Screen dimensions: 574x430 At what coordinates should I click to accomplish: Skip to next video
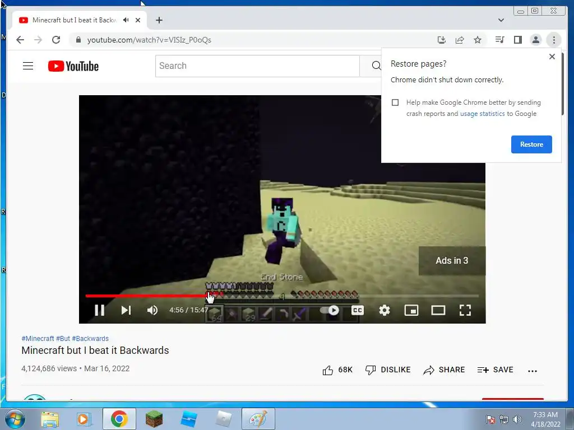coord(126,310)
